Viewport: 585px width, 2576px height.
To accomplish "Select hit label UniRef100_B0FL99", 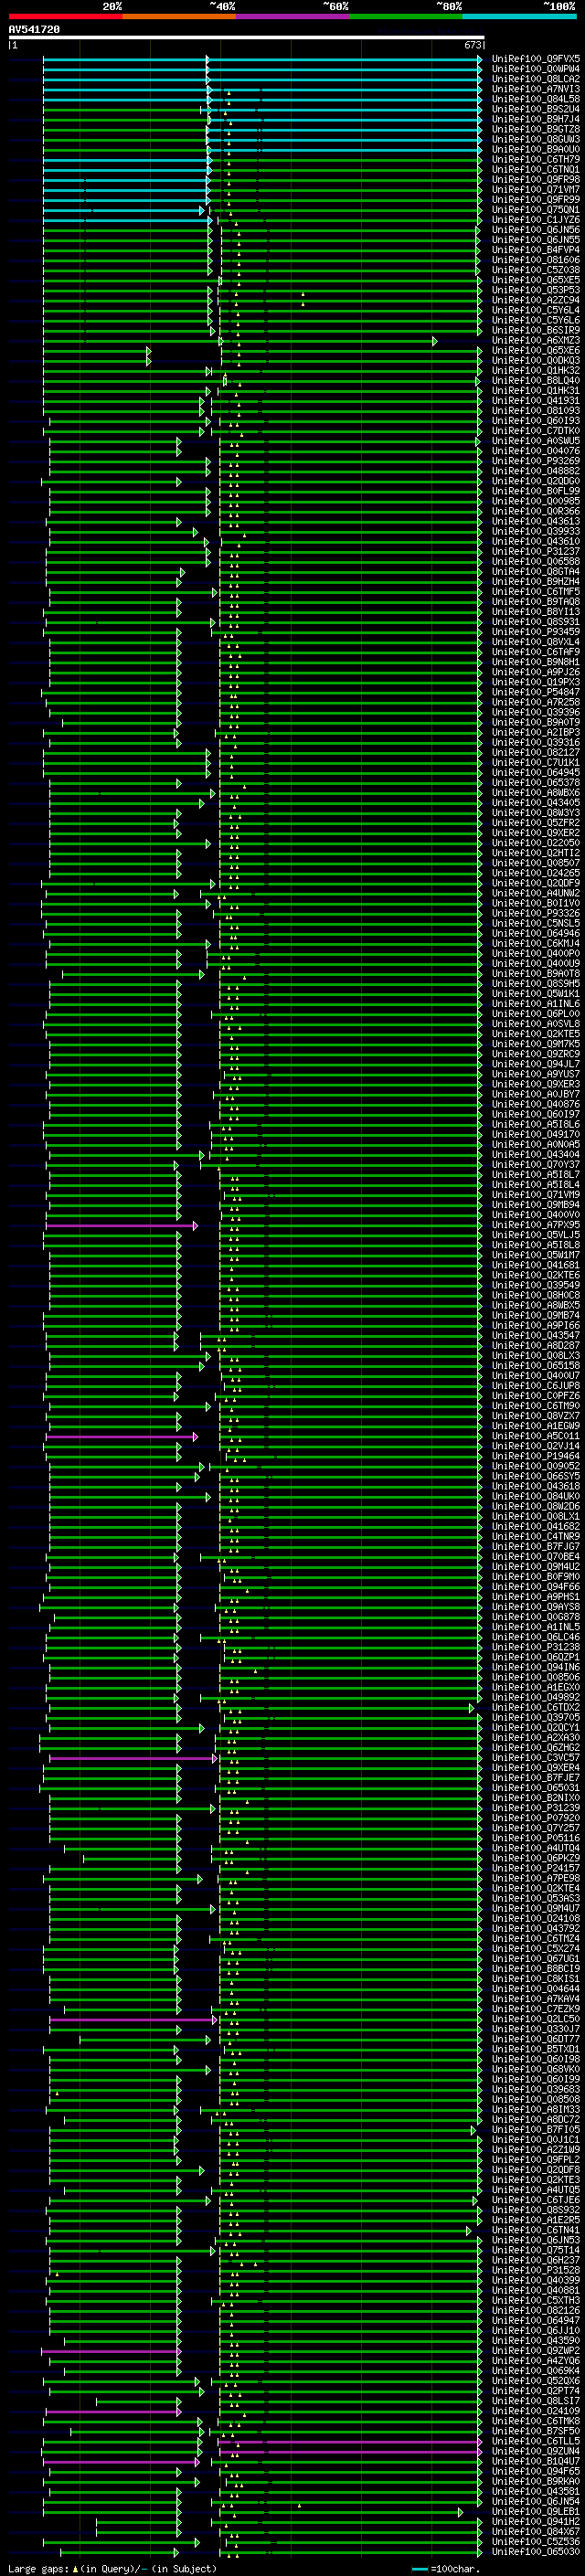I will pos(536,491).
